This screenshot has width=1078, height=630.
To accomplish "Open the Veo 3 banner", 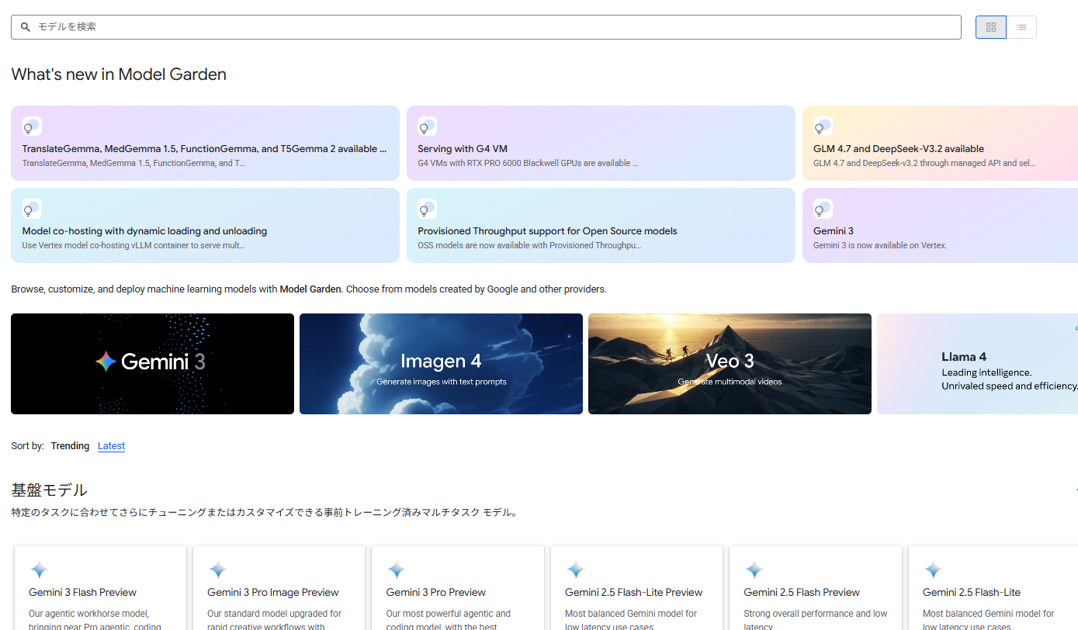I will pyautogui.click(x=730, y=364).
